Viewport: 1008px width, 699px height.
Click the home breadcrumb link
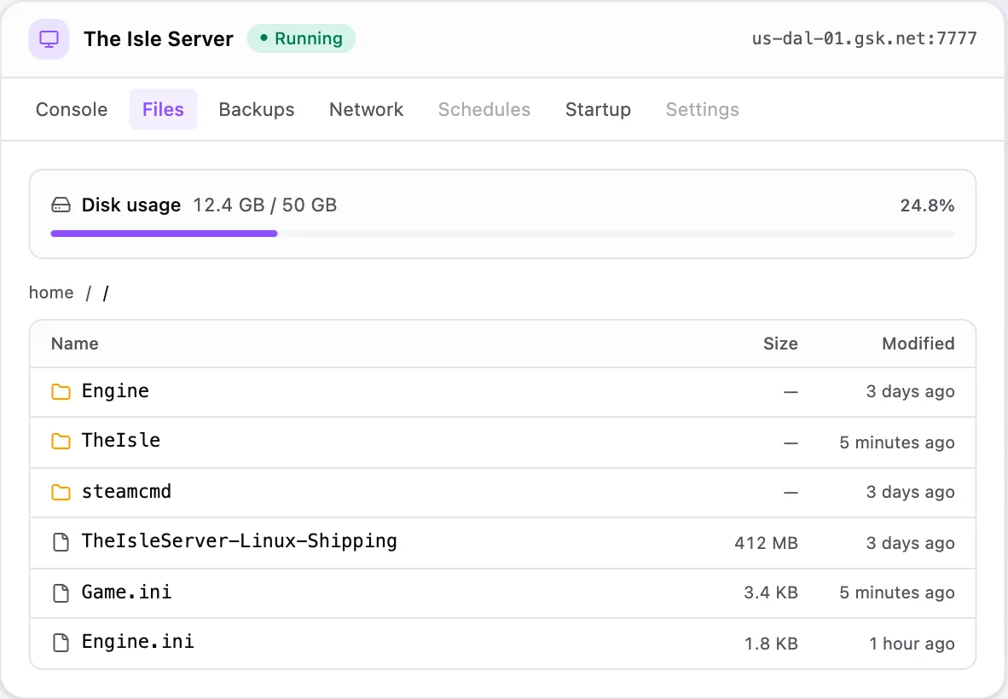51,292
